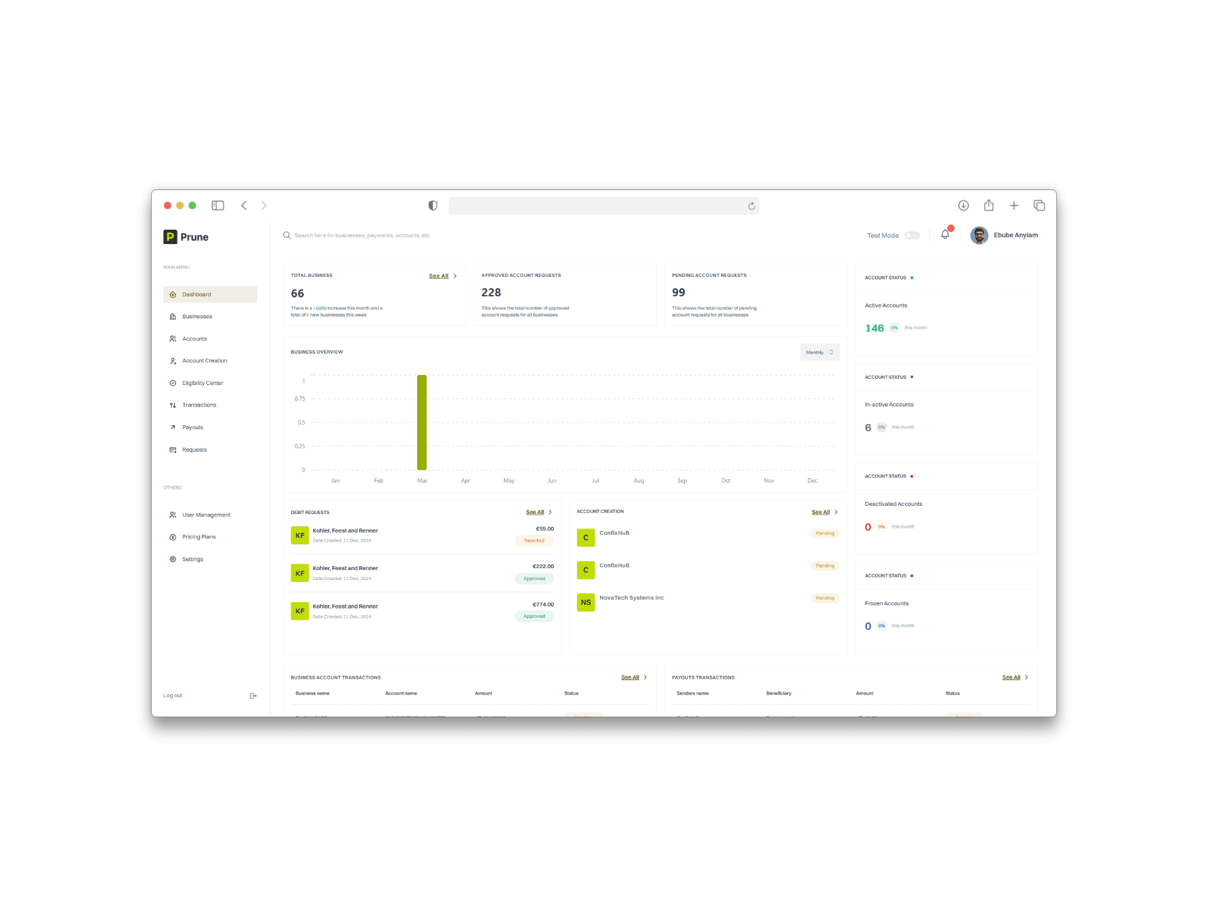1208x906 pixels.
Task: Click the NS avatar for NovaTech Systems
Action: tap(586, 603)
